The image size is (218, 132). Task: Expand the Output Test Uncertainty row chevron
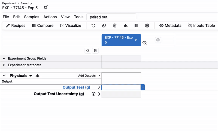tap(99, 94)
